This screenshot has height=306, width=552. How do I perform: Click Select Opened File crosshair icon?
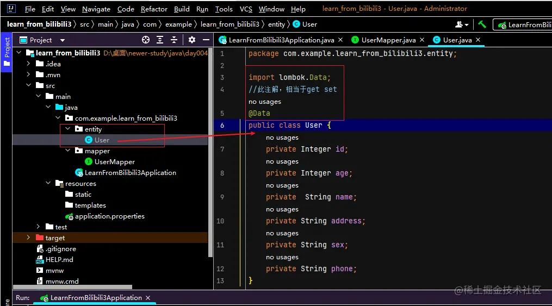pyautogui.click(x=146, y=40)
